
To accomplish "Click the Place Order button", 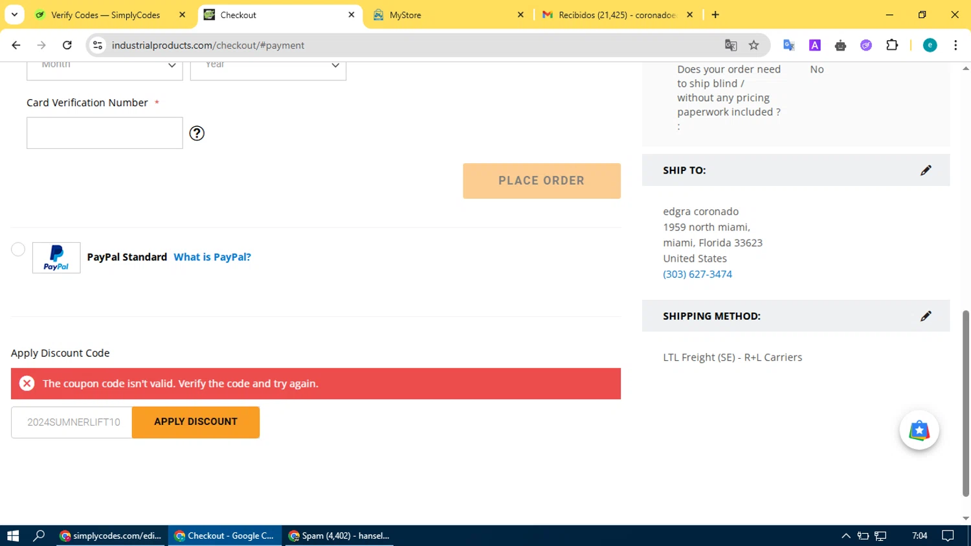I will [542, 181].
